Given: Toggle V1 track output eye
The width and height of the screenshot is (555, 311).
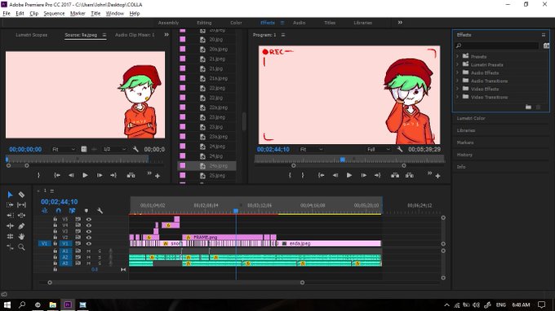Looking at the screenshot, I should pos(88,243).
